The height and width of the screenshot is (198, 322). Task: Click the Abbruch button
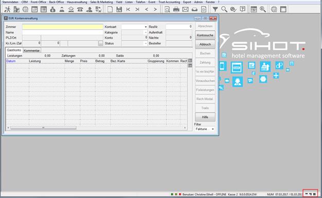point(205,44)
